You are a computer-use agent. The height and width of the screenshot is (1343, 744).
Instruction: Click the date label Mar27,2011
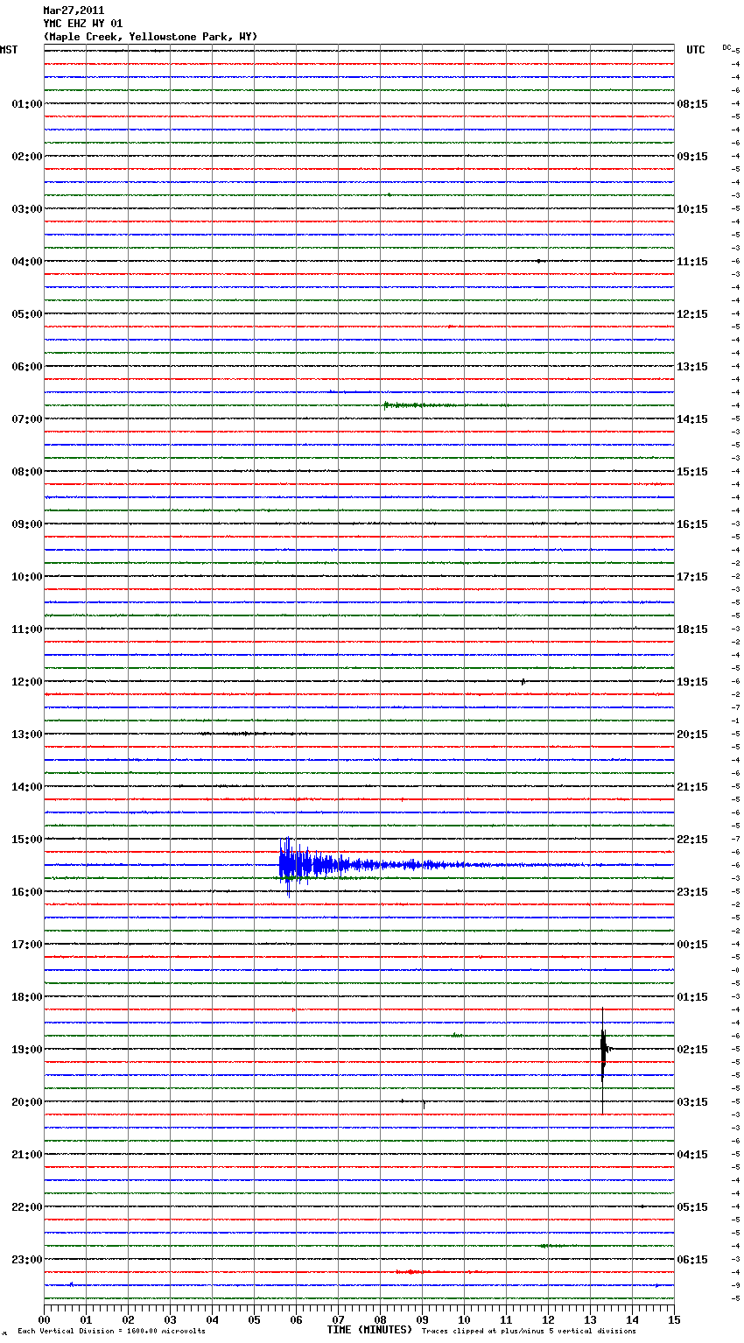74,11
